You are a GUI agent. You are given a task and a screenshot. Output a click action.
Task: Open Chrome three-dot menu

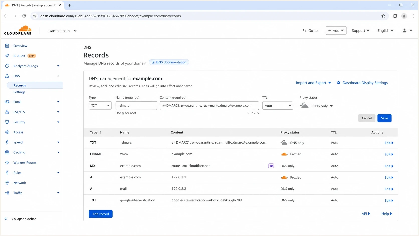(x=413, y=16)
